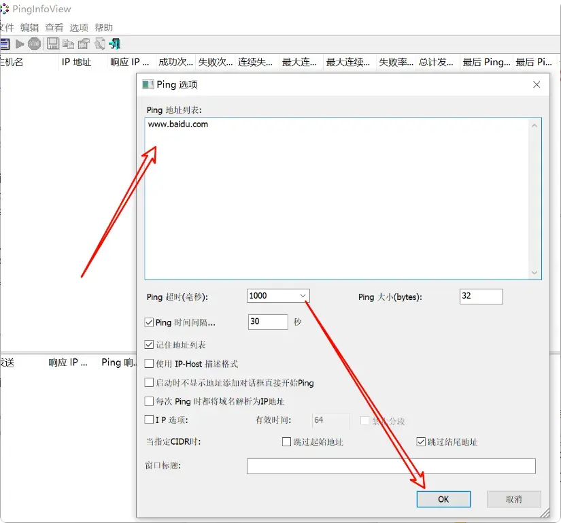Click the Stop Ping toolbar icon
The height and width of the screenshot is (523, 561).
point(34,44)
